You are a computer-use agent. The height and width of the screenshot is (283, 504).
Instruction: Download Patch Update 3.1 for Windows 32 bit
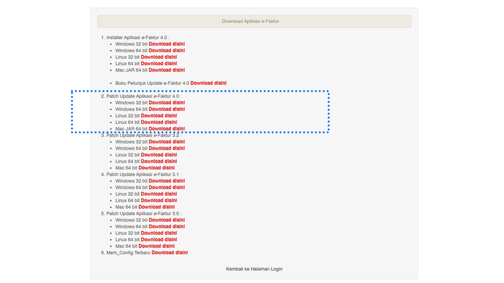(167, 181)
